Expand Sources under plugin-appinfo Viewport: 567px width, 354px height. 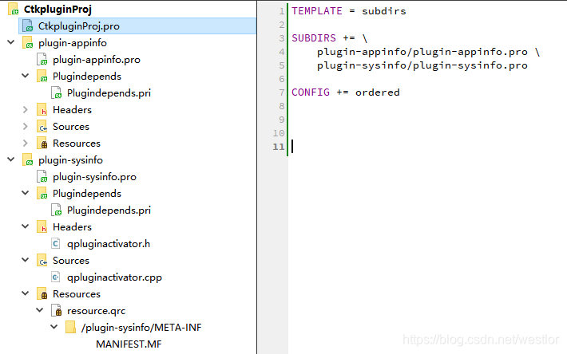(26, 126)
